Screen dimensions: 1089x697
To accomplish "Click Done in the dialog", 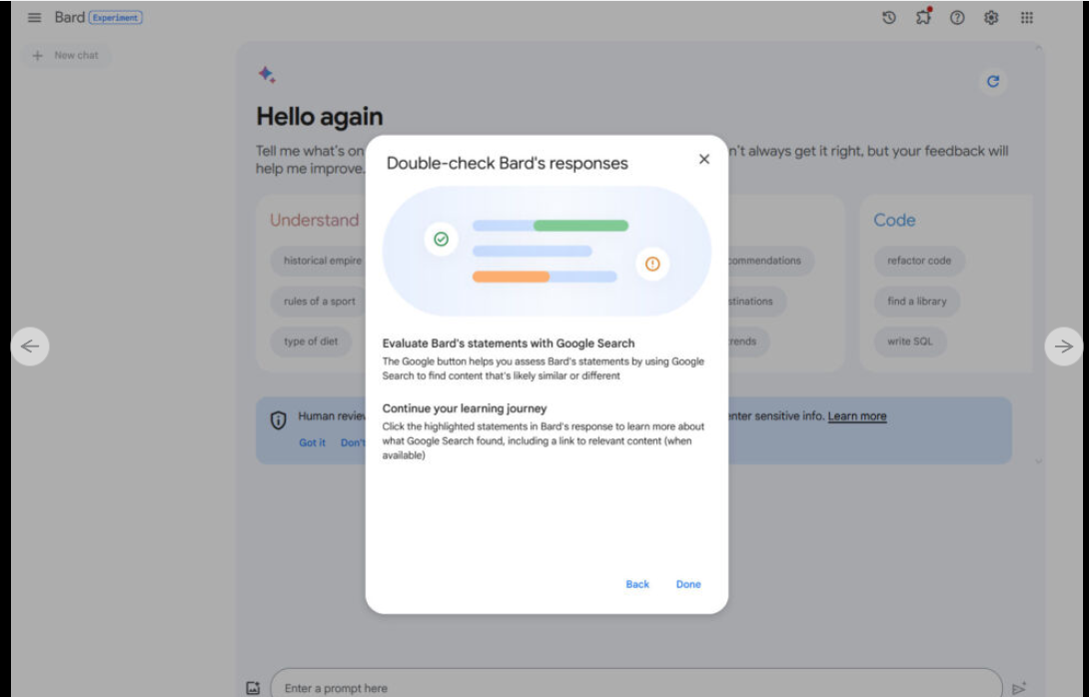I will 688,584.
